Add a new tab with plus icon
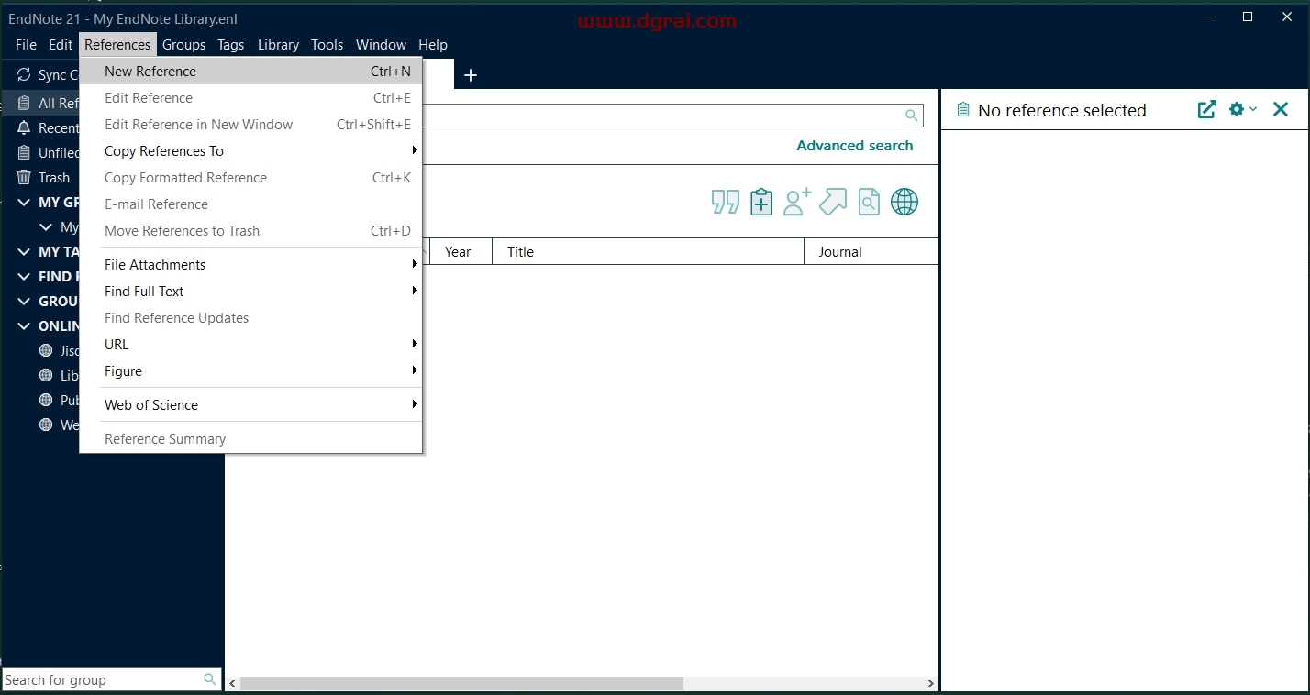The width and height of the screenshot is (1310, 695). coord(471,75)
